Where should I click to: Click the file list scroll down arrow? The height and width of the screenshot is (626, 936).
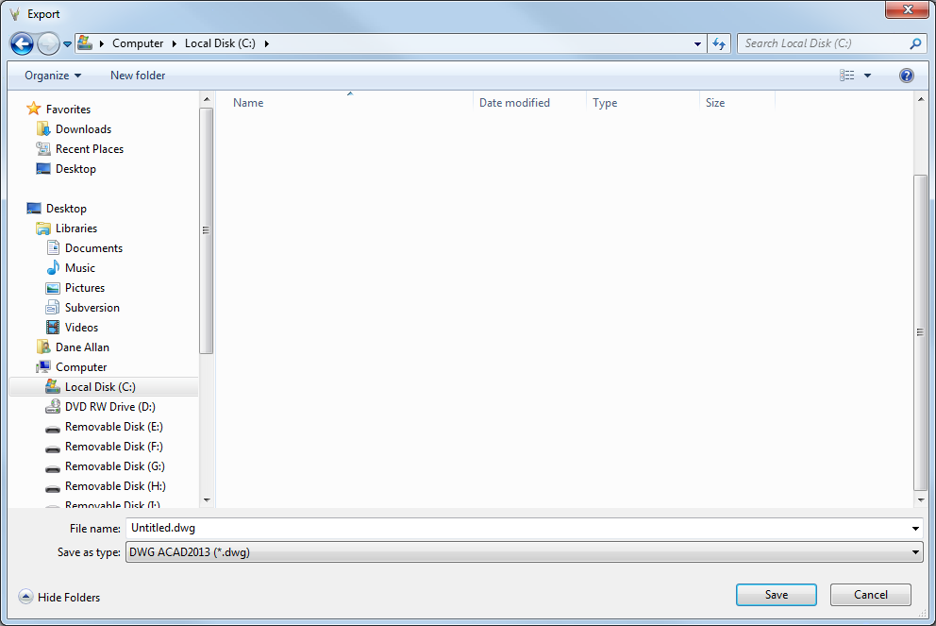pyautogui.click(x=921, y=500)
